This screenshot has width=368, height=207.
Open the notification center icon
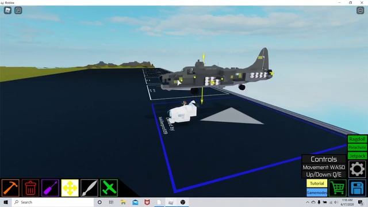(x=361, y=202)
